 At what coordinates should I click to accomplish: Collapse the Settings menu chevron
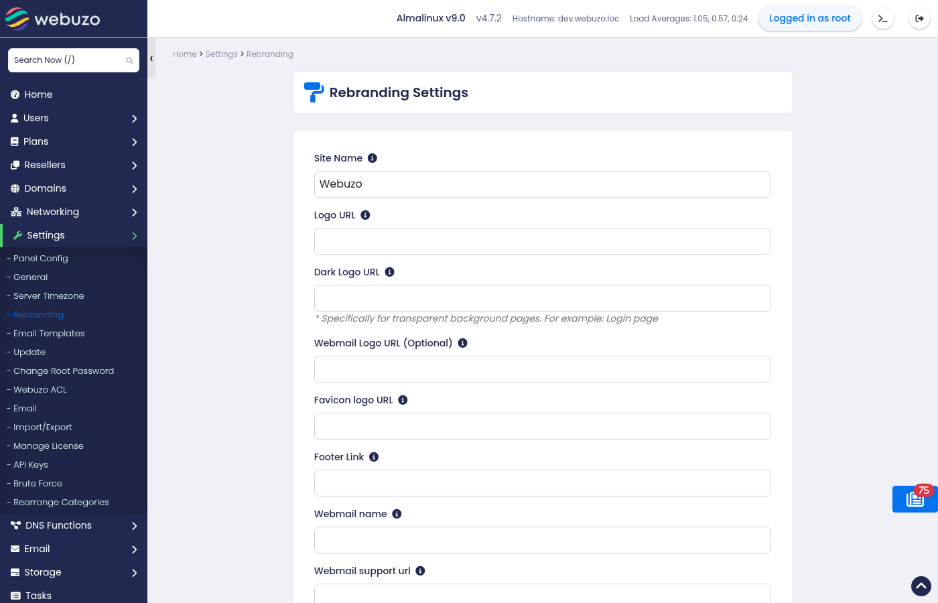tap(135, 236)
